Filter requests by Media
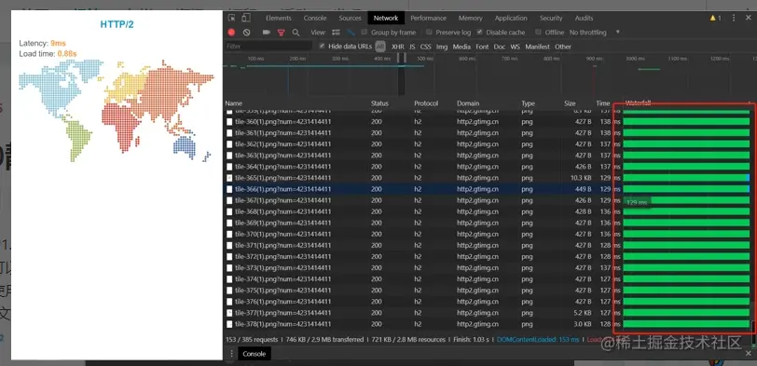The width and height of the screenshot is (757, 366). tap(461, 47)
